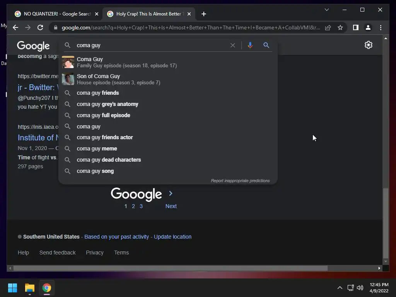
Task: Go to results page 3
Action: (x=141, y=206)
